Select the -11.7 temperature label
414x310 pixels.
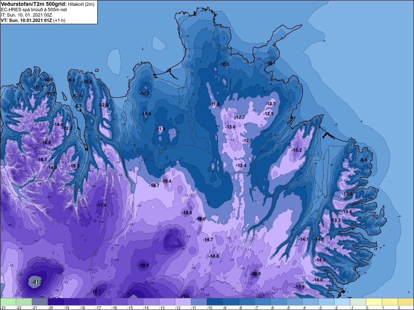pos(51,94)
